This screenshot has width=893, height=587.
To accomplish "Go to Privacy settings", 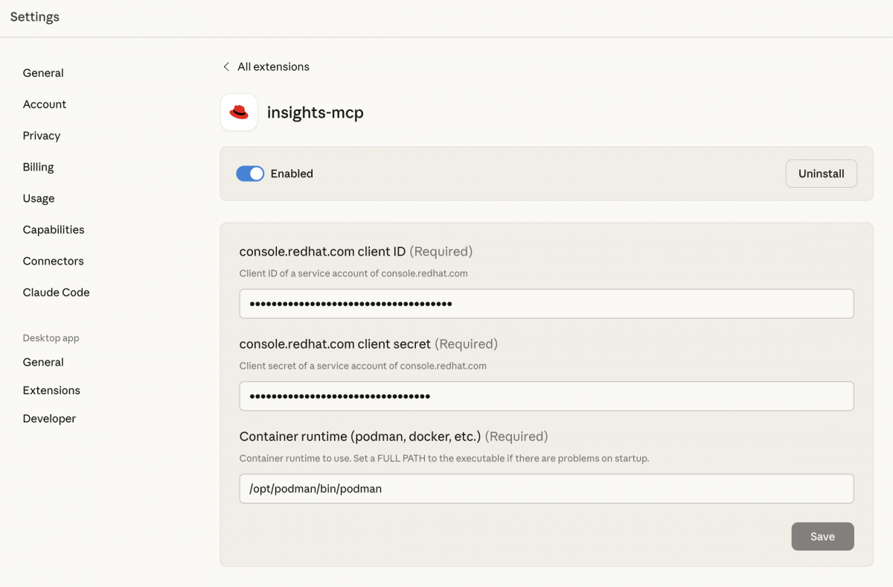I will pos(41,135).
